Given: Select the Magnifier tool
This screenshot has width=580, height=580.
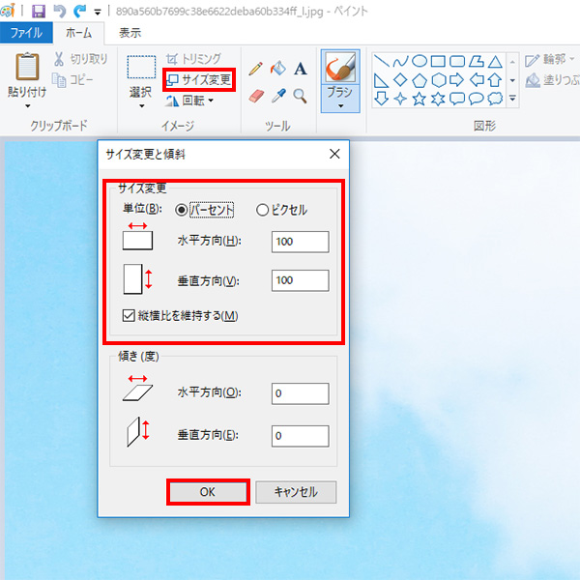Looking at the screenshot, I should [x=300, y=96].
